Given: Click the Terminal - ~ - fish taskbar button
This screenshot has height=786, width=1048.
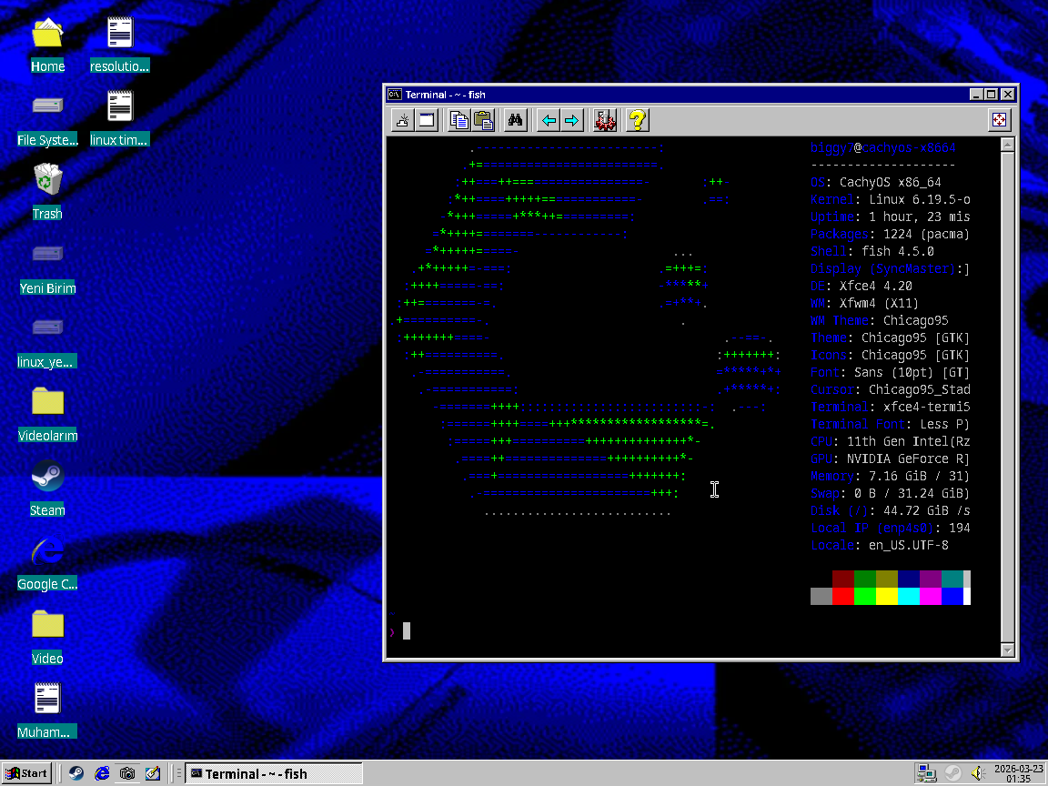Looking at the screenshot, I should pyautogui.click(x=273, y=773).
